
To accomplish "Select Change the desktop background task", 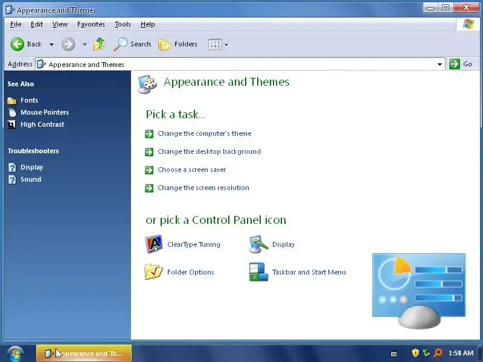I will coord(209,151).
